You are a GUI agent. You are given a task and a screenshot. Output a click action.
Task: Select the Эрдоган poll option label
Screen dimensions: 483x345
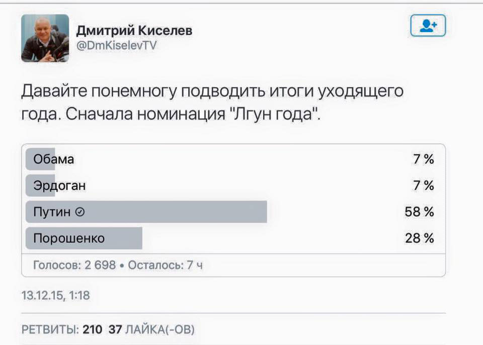click(x=59, y=186)
